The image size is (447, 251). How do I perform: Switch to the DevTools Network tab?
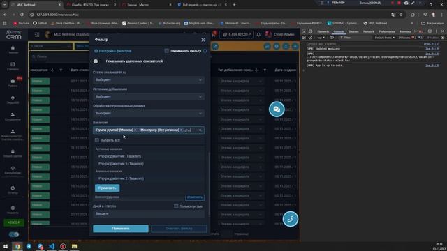click(369, 31)
